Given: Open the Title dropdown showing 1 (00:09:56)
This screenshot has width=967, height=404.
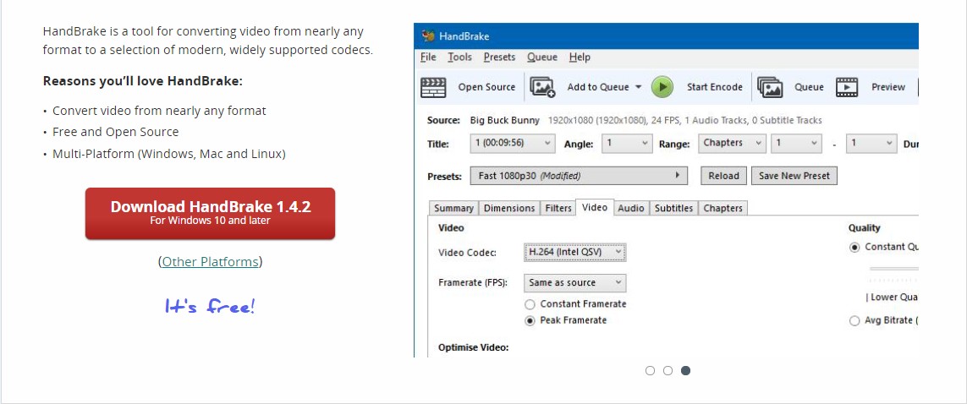Looking at the screenshot, I should tap(513, 144).
